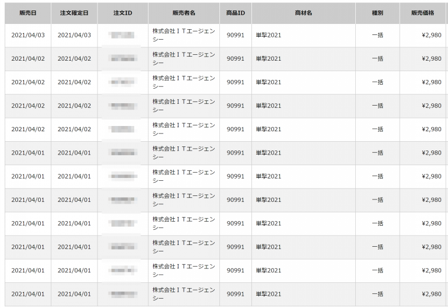The height and width of the screenshot is (308, 448).
Task: Click the 商品ID column header
Action: pos(235,13)
